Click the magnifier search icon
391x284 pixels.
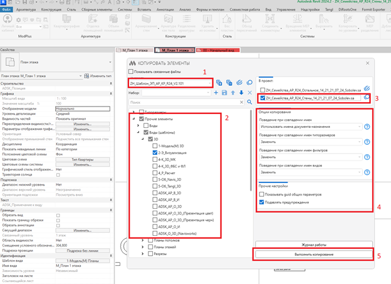pyautogui.click(x=249, y=102)
